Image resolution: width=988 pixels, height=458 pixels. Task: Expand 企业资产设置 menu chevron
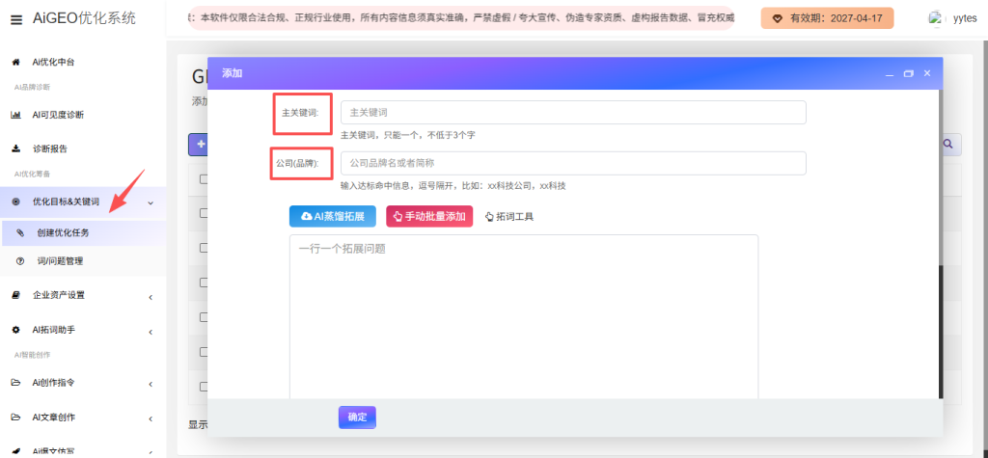click(150, 297)
